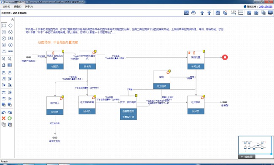The height and width of the screenshot is (165, 274).
Task: Delete selection with the red X icon
Action: 3,118
